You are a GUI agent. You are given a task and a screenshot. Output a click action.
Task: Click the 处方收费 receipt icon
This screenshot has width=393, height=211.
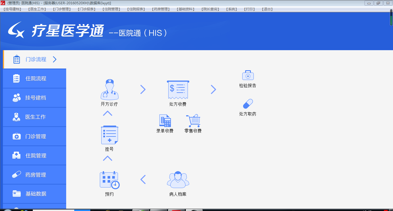[178, 90]
